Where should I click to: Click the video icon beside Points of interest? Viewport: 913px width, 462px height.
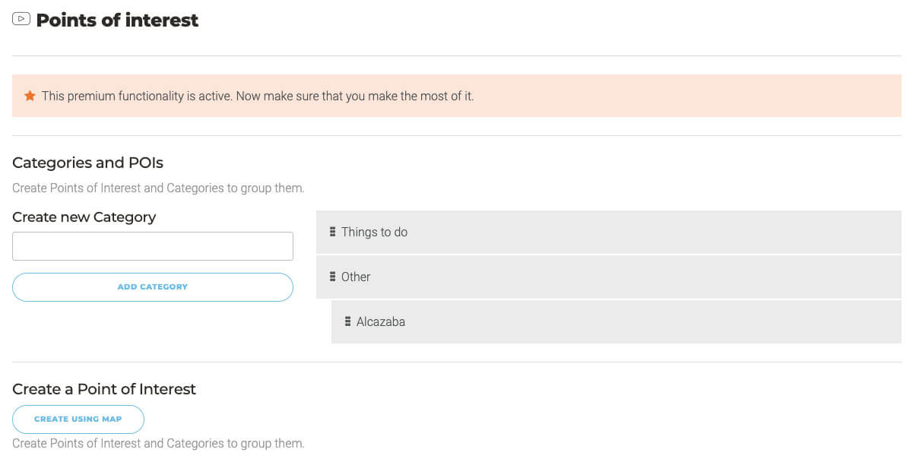(21, 20)
